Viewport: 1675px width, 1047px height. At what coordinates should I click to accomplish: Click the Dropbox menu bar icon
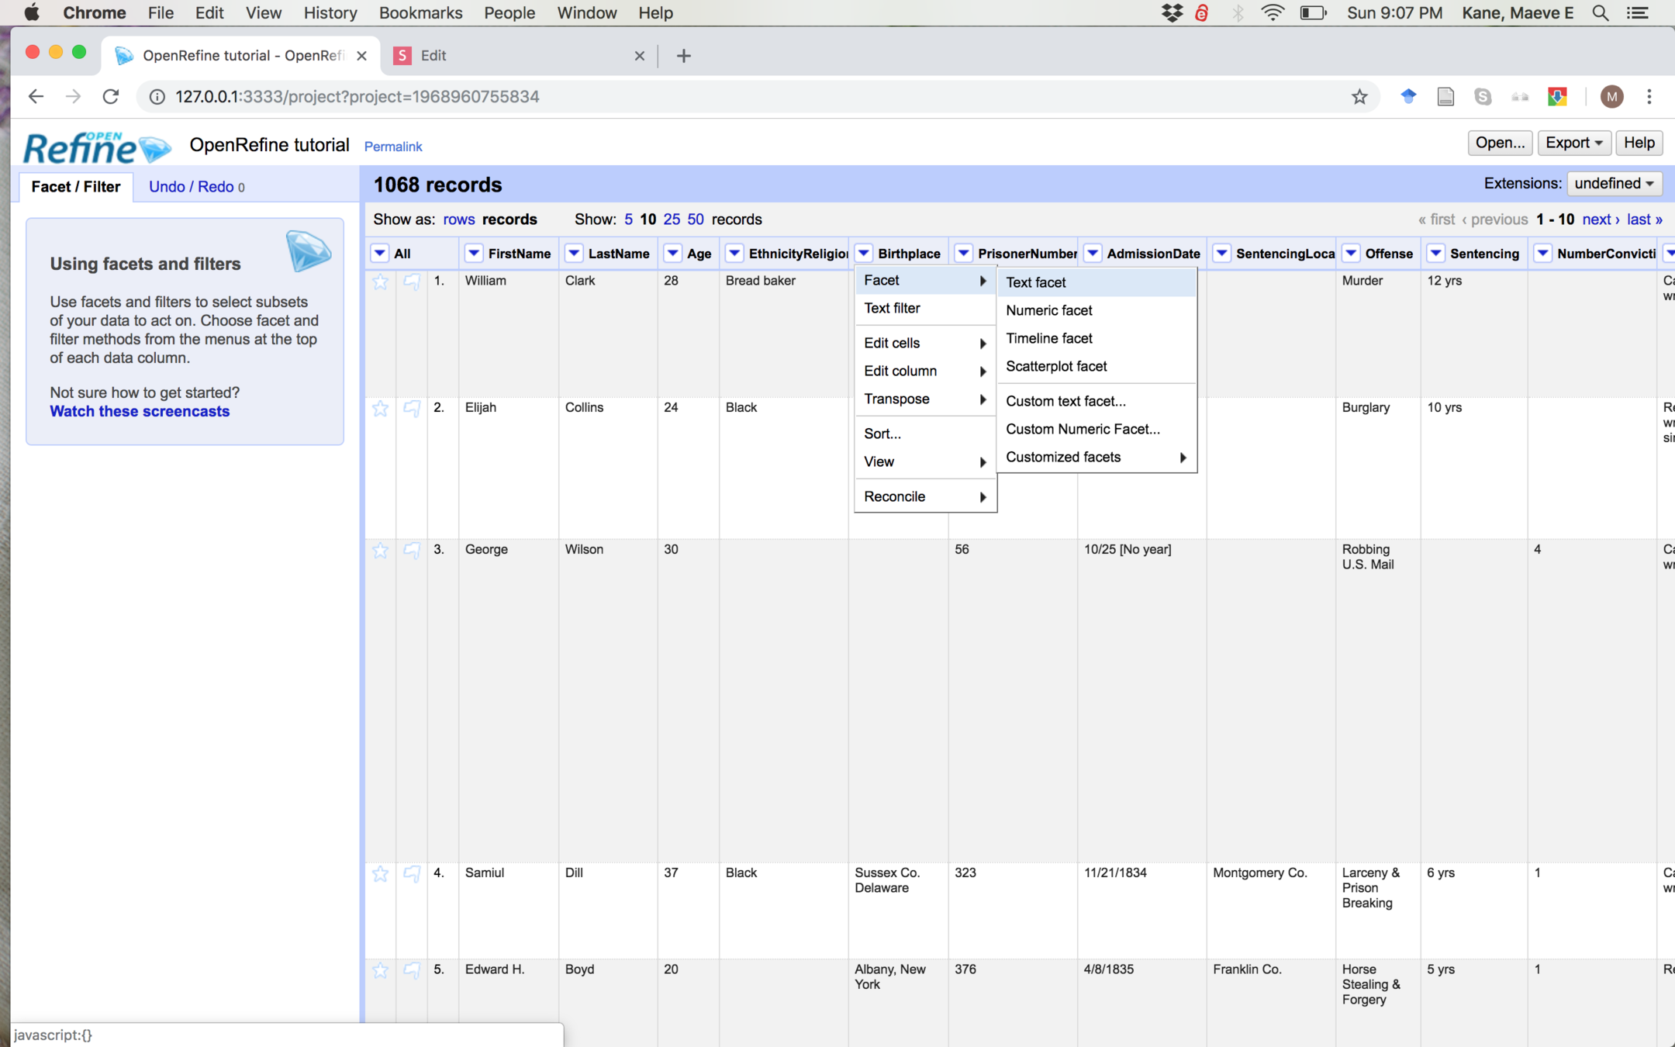[x=1172, y=12]
